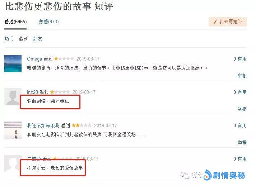Switch to the 看过(6965) tab

point(15,22)
